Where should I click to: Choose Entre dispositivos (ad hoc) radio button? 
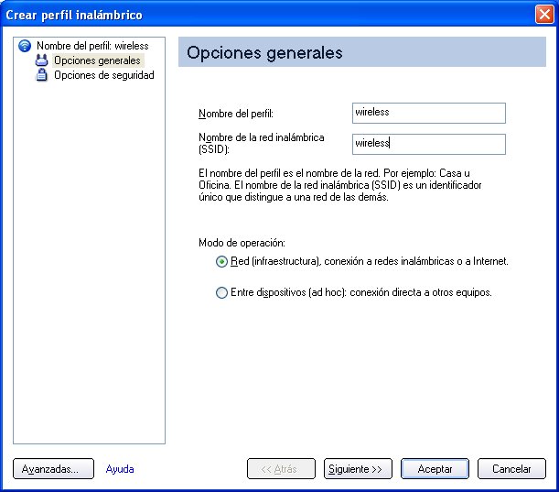click(x=221, y=292)
